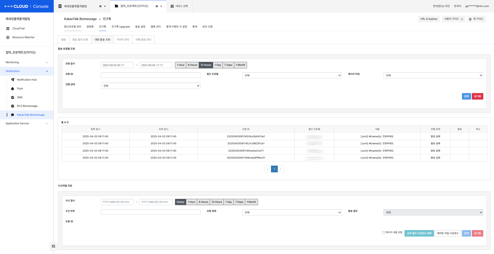This screenshot has height=254, width=494.
Task: Collapse Notification sidebar section
Action: (x=27, y=71)
